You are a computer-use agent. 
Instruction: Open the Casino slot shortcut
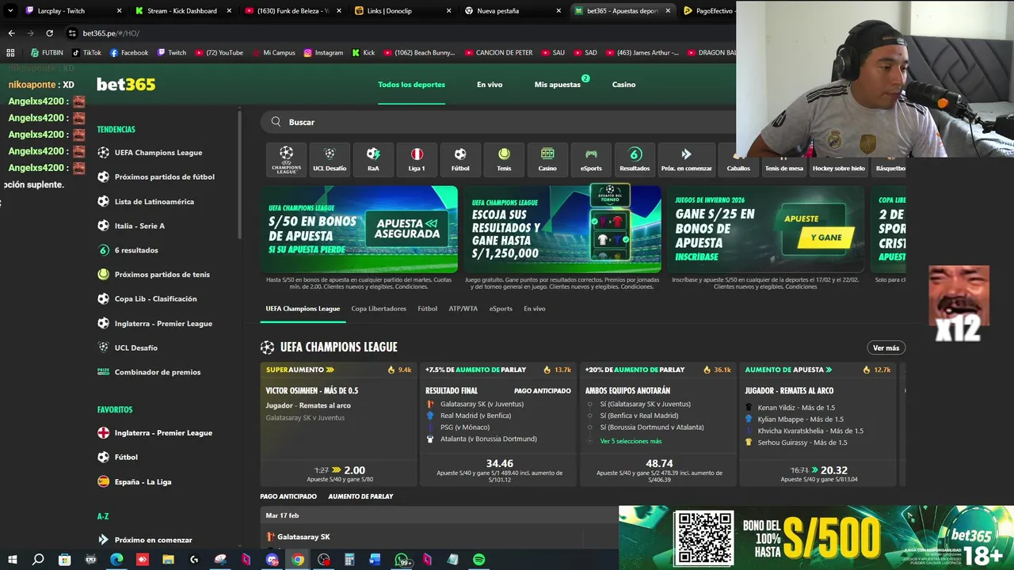click(x=547, y=159)
